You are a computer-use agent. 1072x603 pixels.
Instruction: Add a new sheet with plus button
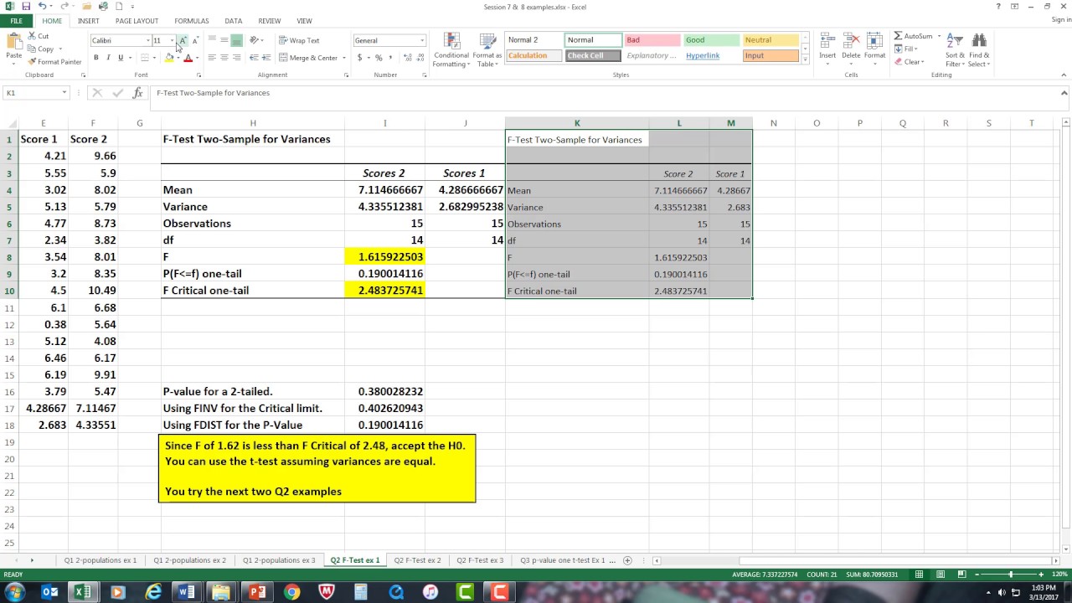627,560
